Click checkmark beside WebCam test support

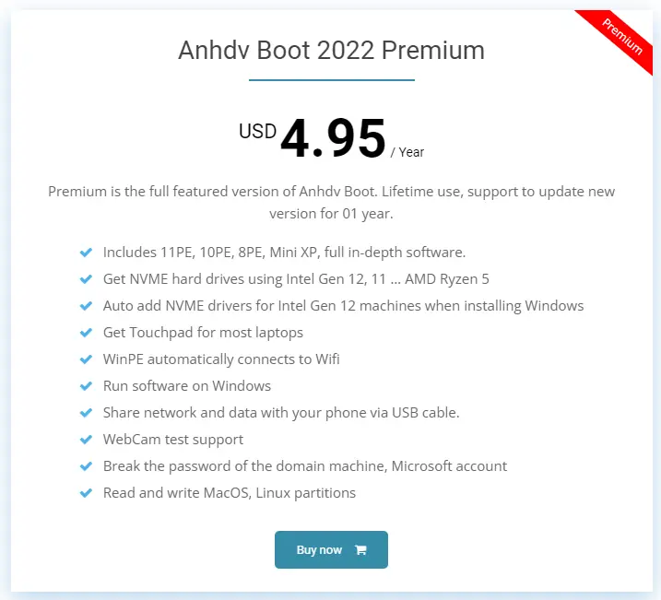[86, 440]
